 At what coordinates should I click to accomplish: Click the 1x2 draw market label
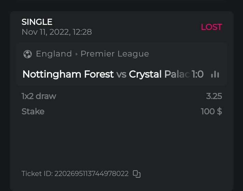tap(39, 96)
